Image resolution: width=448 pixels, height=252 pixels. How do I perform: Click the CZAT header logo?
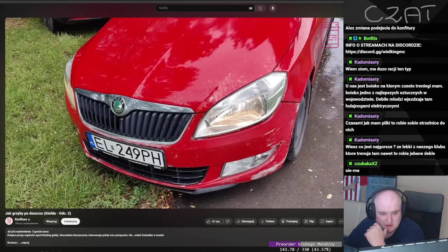pos(400,14)
